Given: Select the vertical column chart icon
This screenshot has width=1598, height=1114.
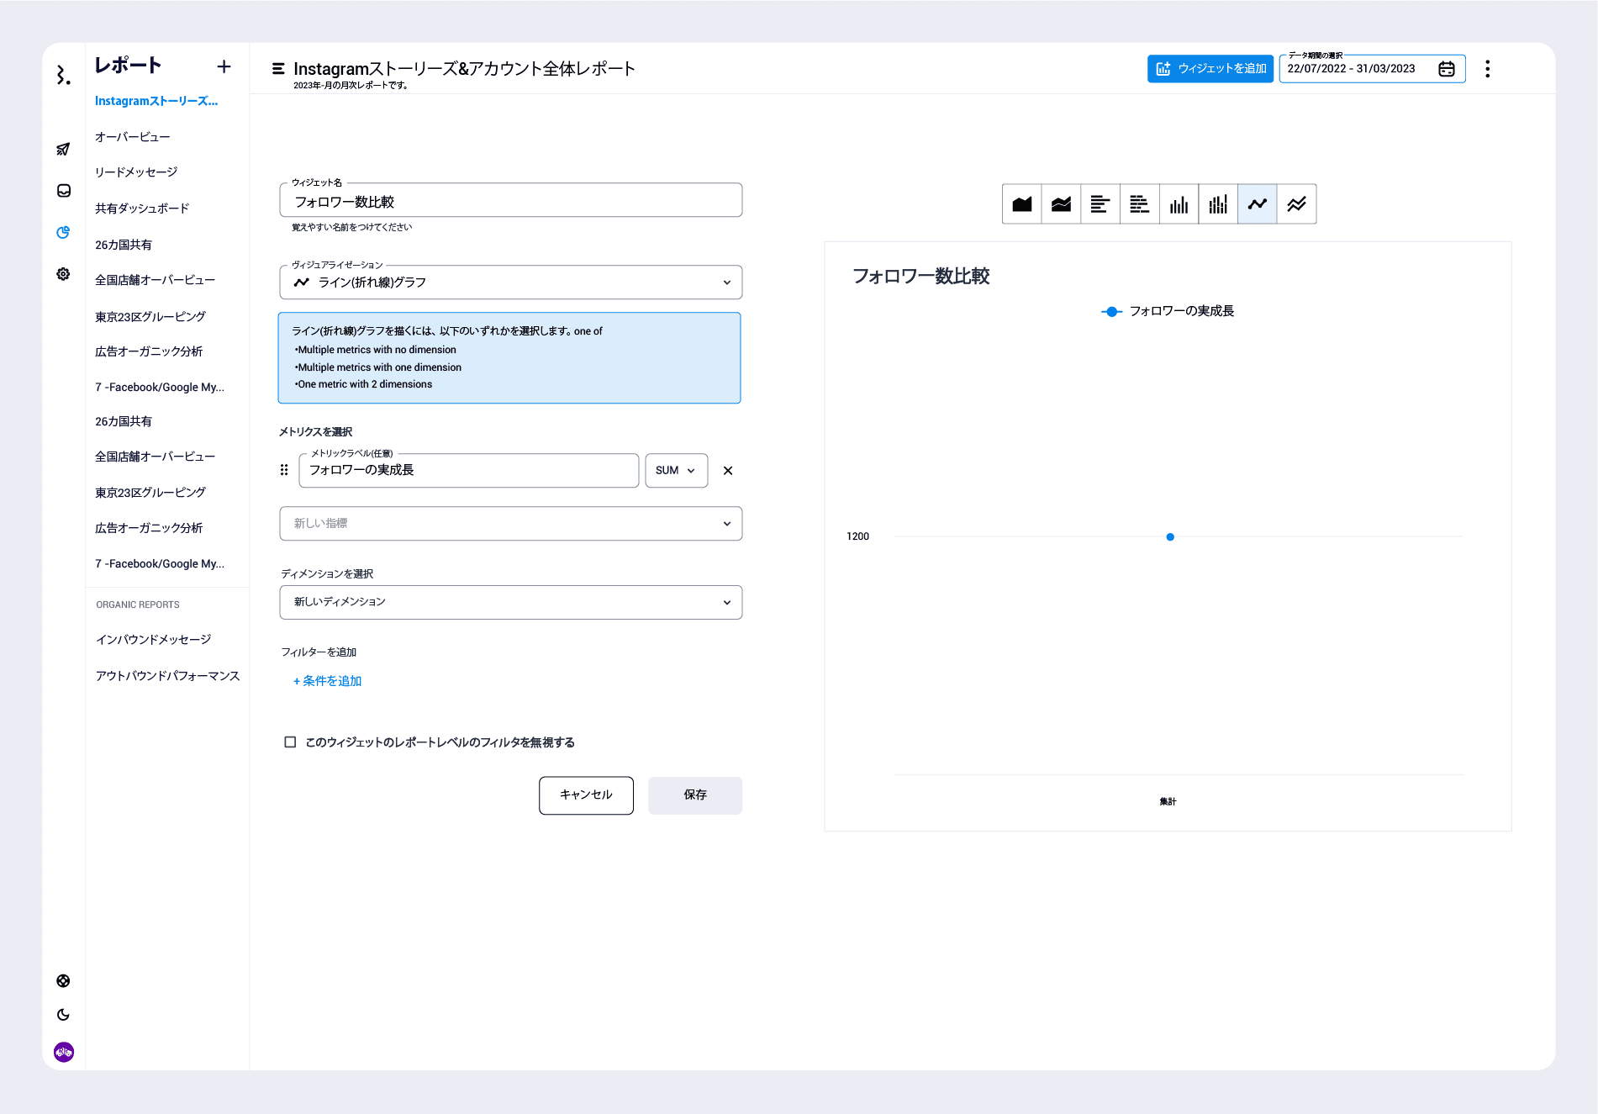Looking at the screenshot, I should 1179,204.
